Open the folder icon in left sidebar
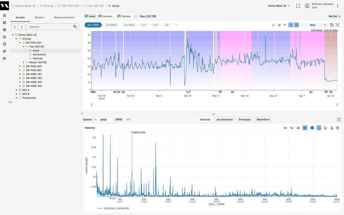The width and height of the screenshot is (344, 215). point(4,37)
